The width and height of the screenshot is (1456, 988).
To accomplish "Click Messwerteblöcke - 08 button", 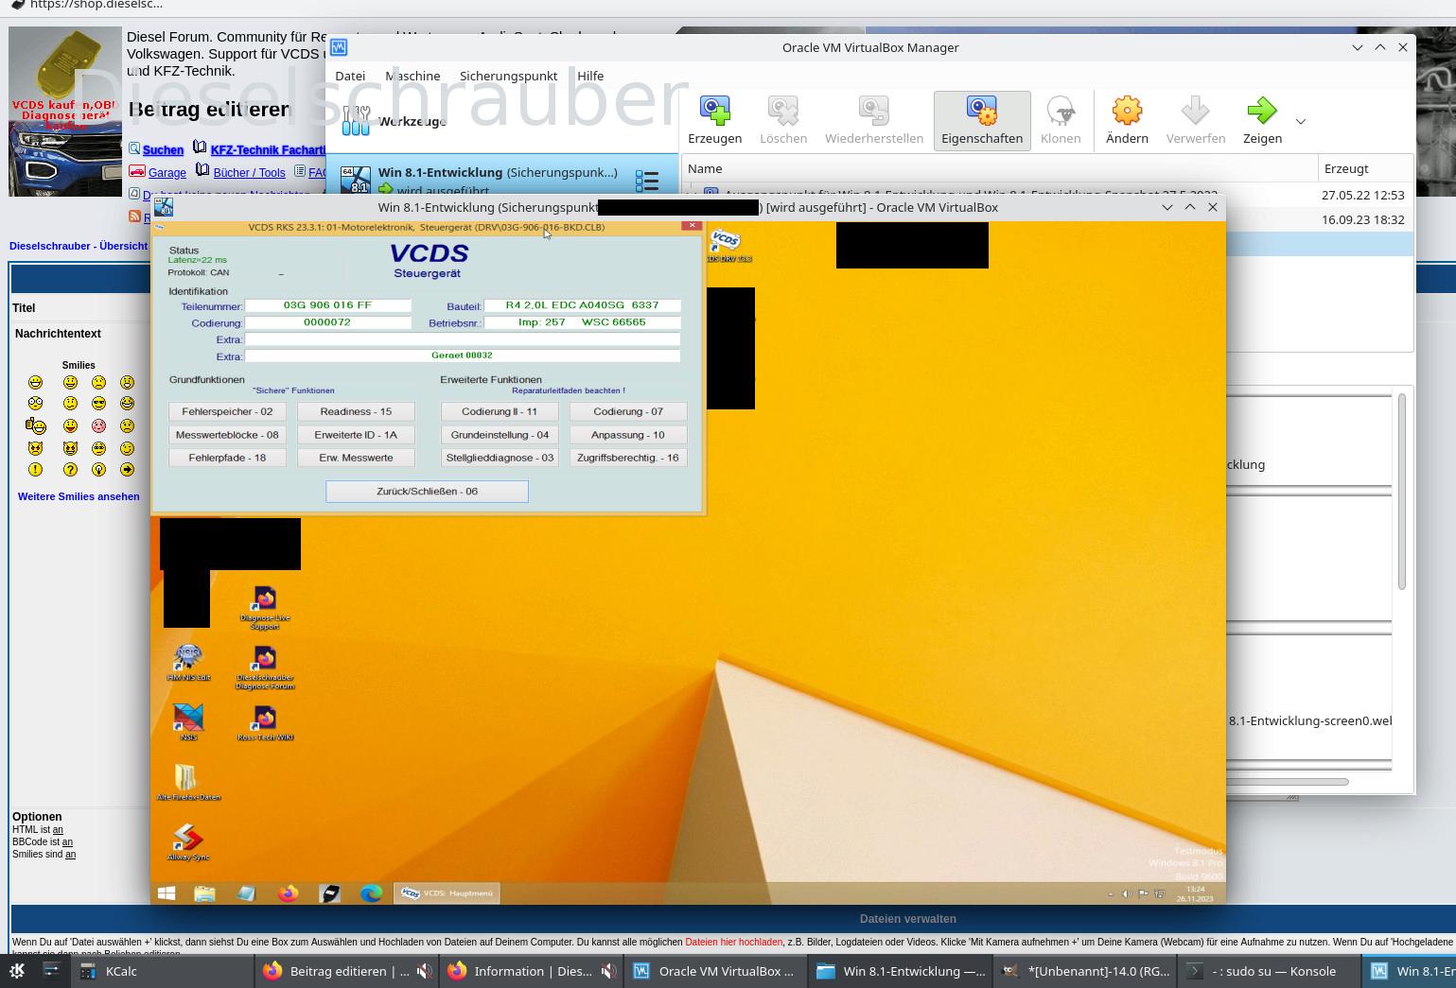I will pyautogui.click(x=227, y=435).
